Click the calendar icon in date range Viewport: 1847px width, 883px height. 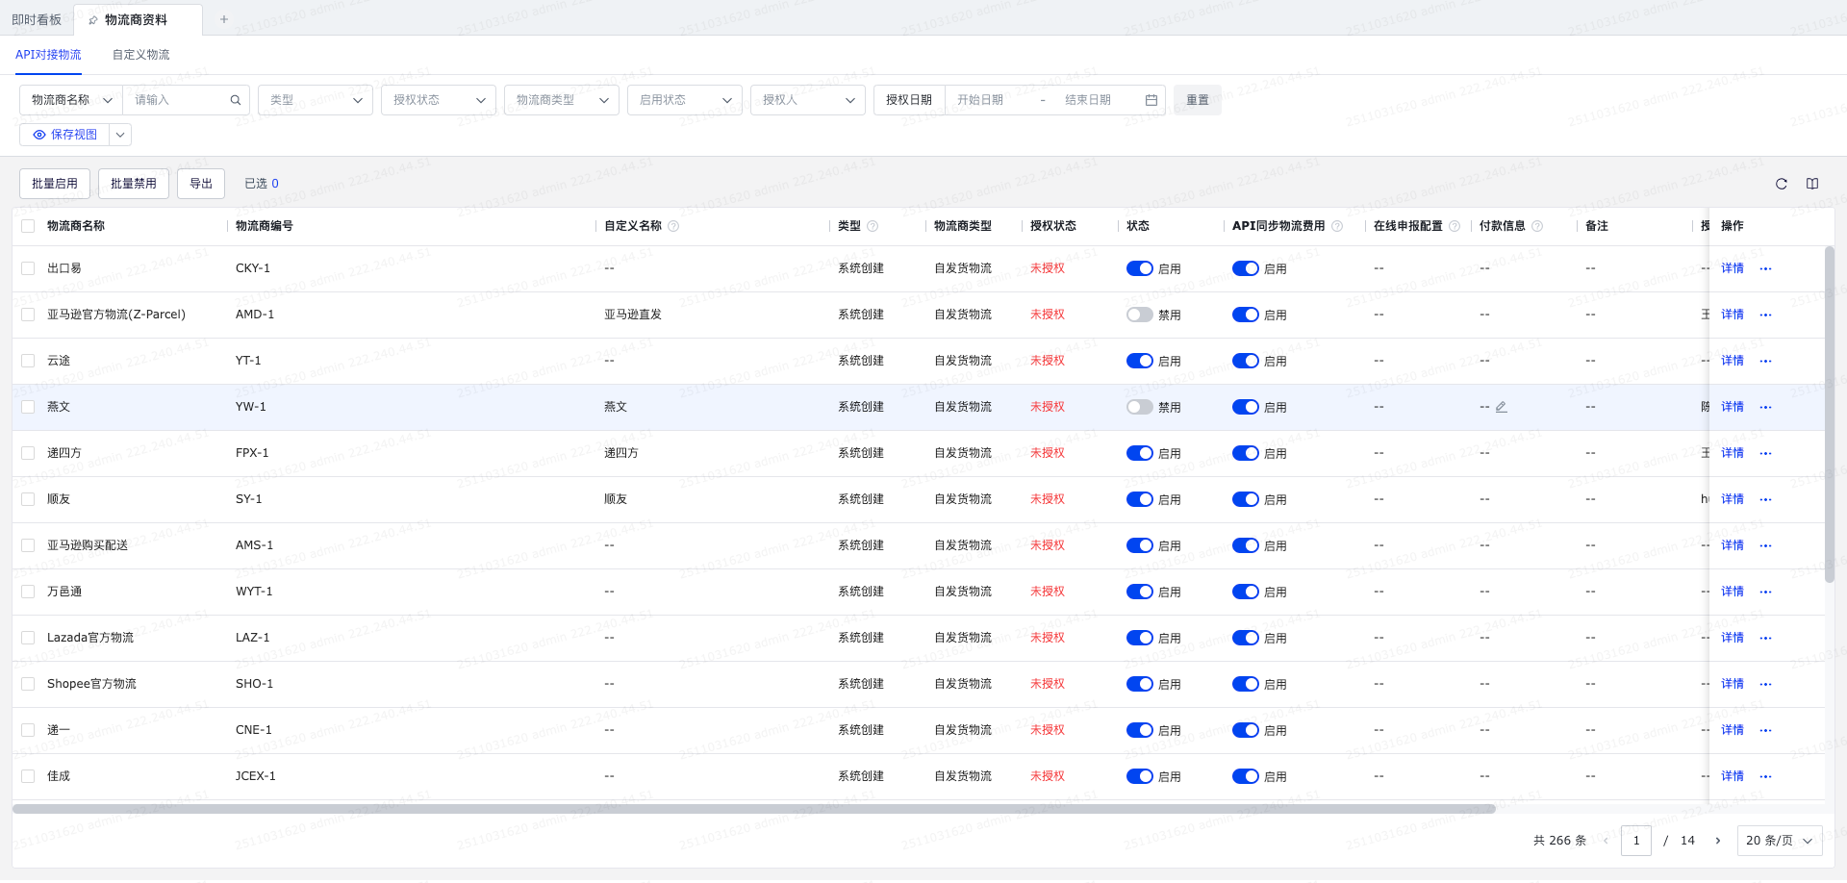coord(1151,100)
